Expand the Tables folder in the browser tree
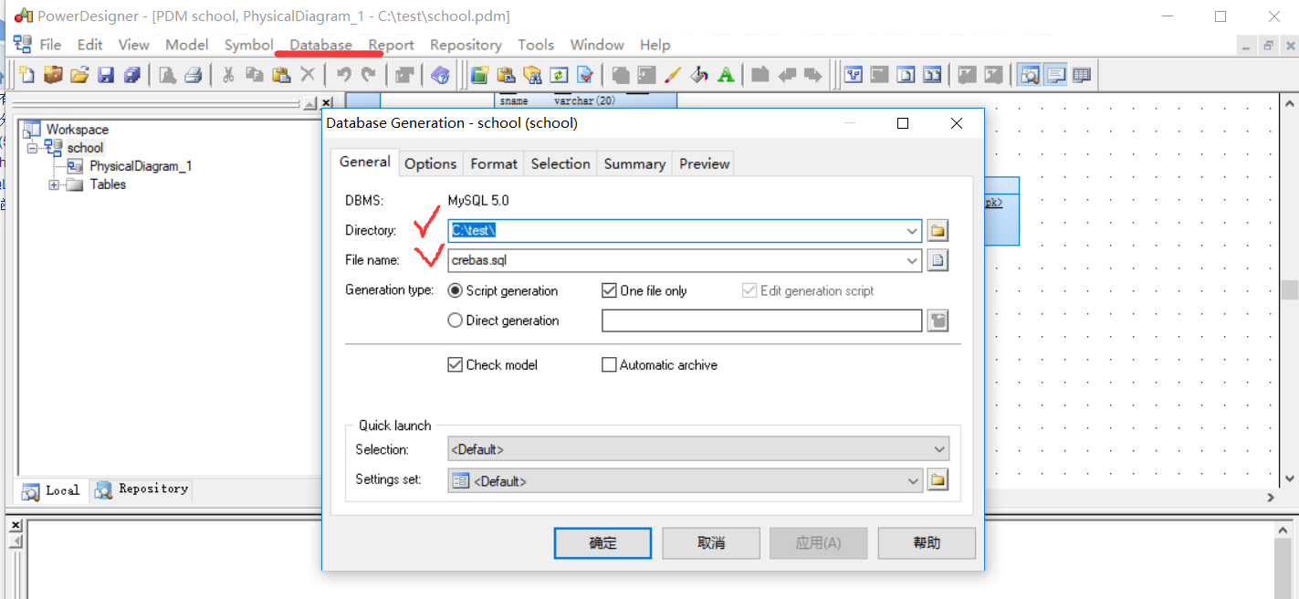The width and height of the screenshot is (1299, 599). coord(54,184)
